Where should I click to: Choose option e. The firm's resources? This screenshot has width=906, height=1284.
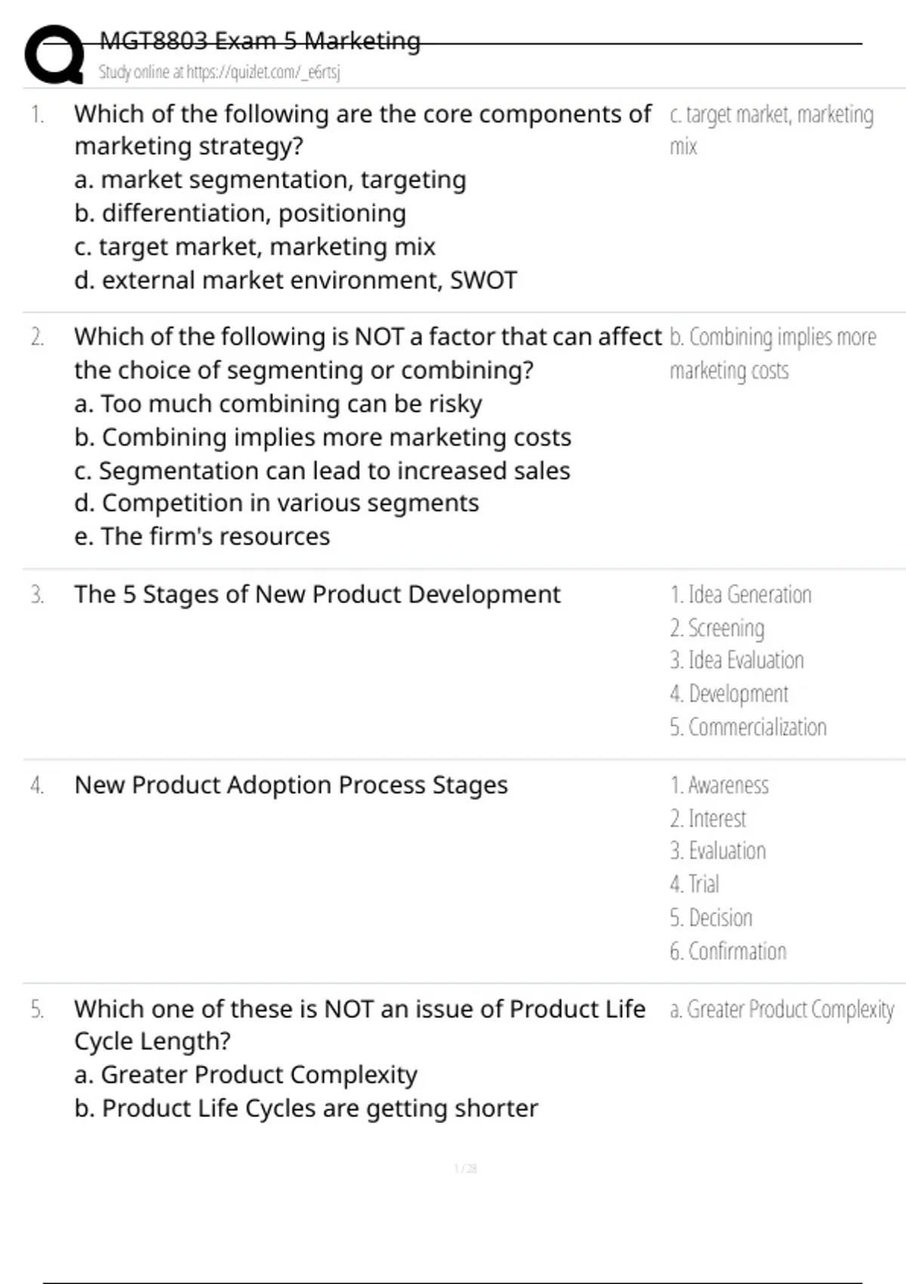tap(202, 536)
